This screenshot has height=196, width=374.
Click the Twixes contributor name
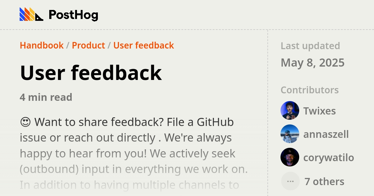pos(319,110)
